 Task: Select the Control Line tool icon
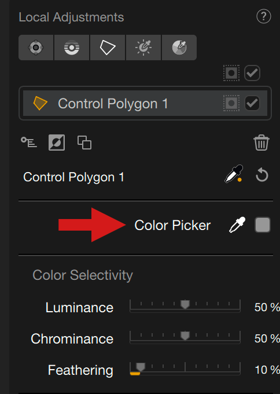click(72, 48)
